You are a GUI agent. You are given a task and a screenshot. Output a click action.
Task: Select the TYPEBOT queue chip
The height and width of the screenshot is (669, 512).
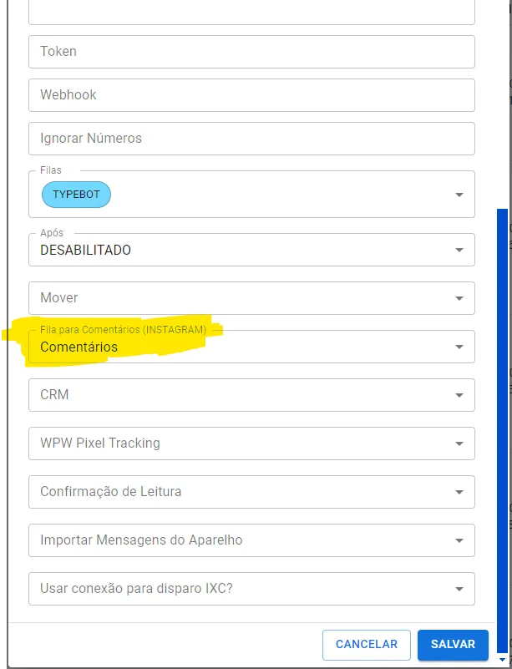coord(76,195)
